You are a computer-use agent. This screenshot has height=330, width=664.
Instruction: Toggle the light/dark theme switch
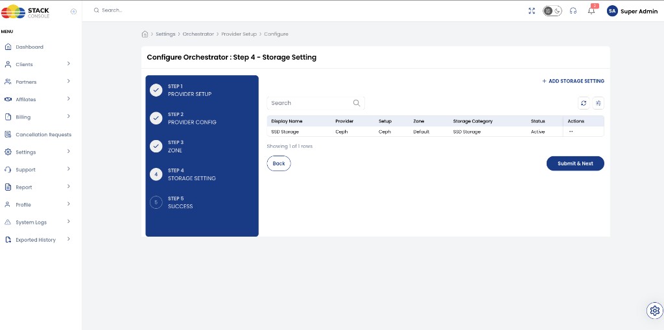(x=552, y=11)
